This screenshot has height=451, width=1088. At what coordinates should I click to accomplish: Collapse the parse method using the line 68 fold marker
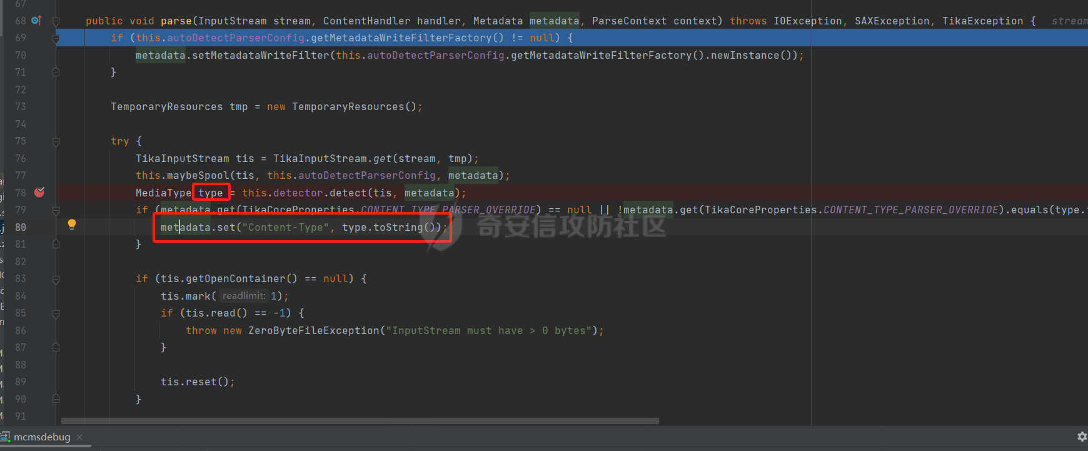click(x=56, y=21)
